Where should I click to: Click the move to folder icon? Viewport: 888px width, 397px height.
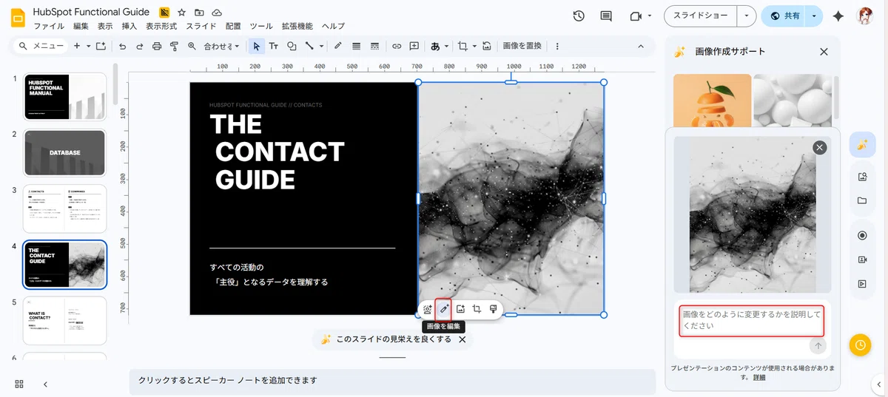point(199,13)
